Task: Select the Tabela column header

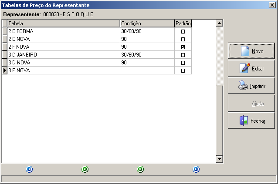Action: pos(64,23)
